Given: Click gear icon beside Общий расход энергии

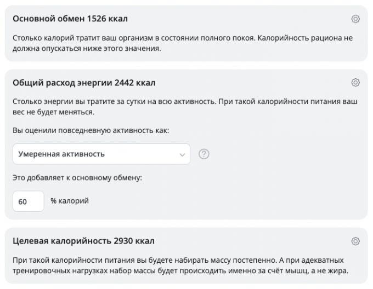Looking at the screenshot, I should pyautogui.click(x=355, y=83).
